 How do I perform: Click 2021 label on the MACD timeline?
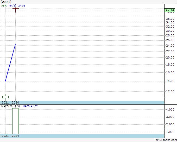pyautogui.click(x=5, y=136)
